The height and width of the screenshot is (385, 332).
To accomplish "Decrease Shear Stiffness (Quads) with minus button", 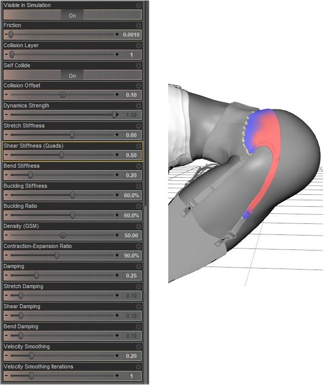I will coord(6,155).
